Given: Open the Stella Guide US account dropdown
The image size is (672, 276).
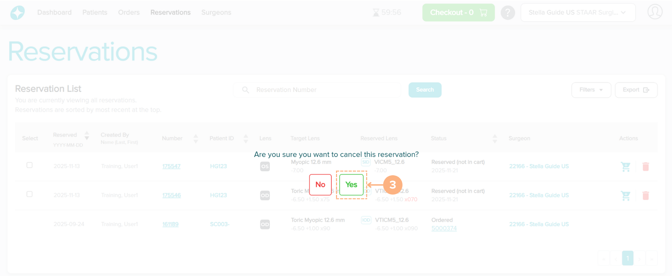Looking at the screenshot, I should [x=578, y=13].
